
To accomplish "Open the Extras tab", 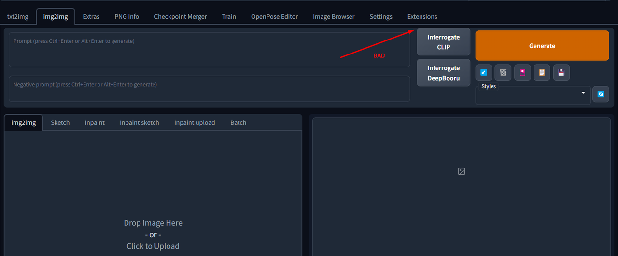I will point(91,16).
